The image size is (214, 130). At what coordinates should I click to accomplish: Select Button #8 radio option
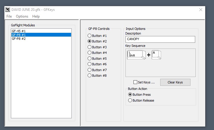[90, 76]
